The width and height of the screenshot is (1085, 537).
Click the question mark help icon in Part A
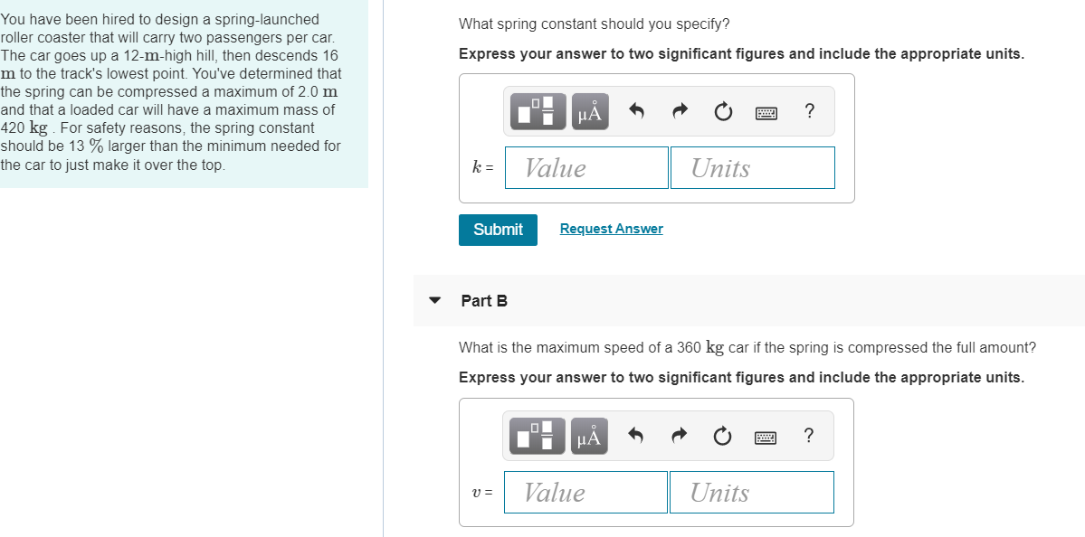click(x=808, y=110)
